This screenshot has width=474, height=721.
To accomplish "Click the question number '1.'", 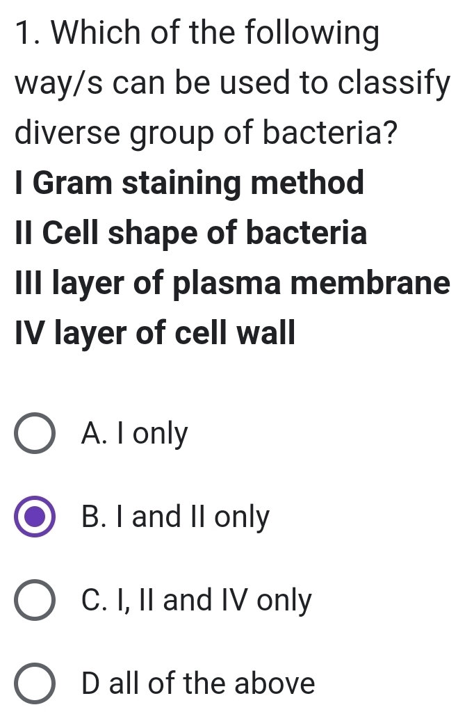I will coord(26,34).
